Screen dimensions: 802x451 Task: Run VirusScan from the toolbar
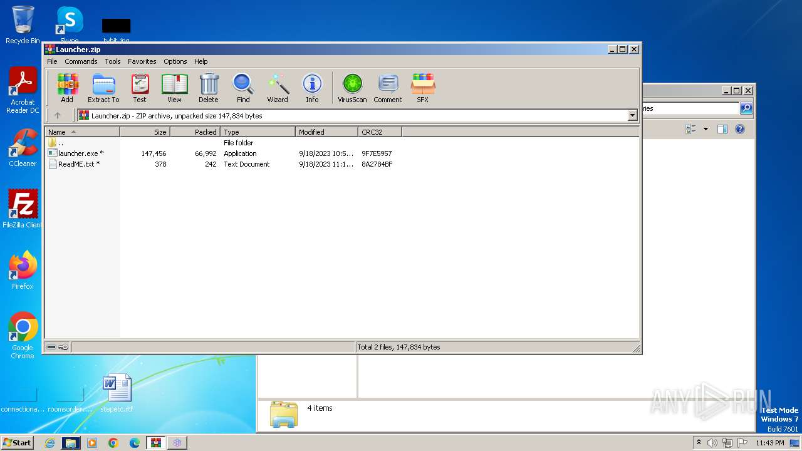[x=352, y=88]
